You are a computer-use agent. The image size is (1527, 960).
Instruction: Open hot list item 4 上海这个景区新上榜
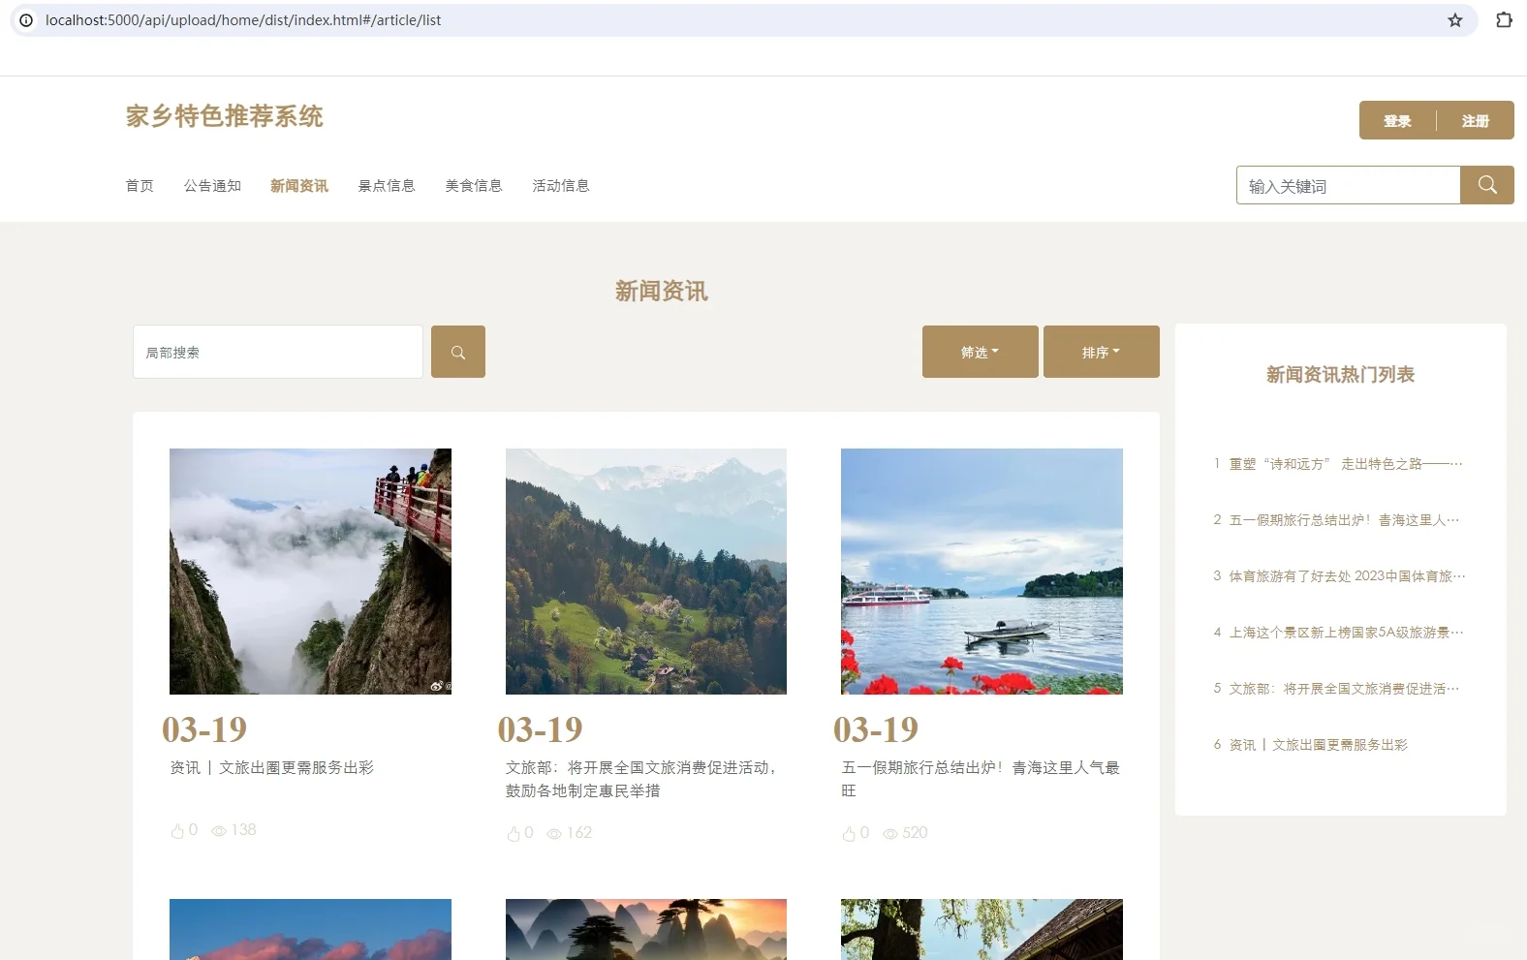(x=1338, y=633)
